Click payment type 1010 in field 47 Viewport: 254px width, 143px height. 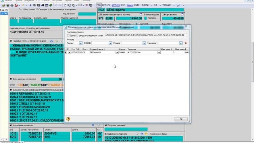13,133
